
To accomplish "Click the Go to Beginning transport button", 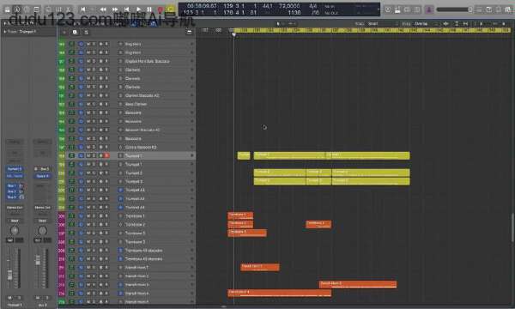I will (82, 9).
